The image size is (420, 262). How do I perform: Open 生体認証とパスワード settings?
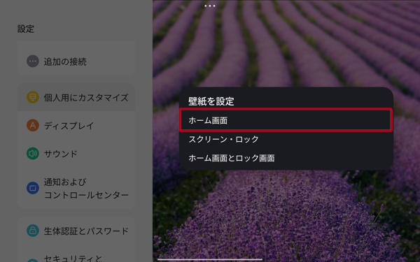(76, 231)
